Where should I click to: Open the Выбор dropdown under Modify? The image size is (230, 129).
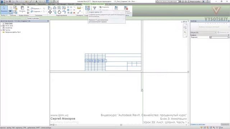point(4,15)
